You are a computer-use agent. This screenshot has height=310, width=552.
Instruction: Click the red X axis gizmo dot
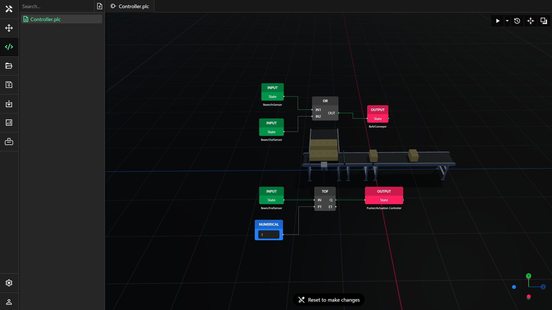pyautogui.click(x=529, y=297)
